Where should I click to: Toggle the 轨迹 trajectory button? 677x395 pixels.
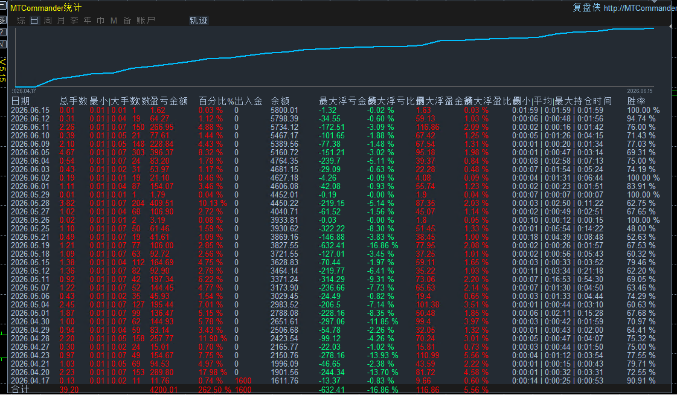199,21
